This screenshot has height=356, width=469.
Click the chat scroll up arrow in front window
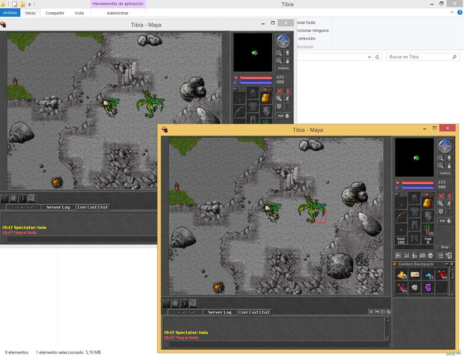click(387, 320)
